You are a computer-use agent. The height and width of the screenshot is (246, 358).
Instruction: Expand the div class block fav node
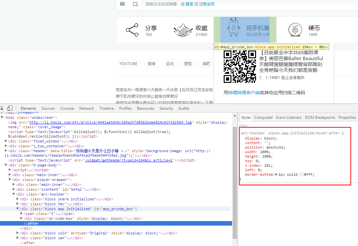[17, 204]
